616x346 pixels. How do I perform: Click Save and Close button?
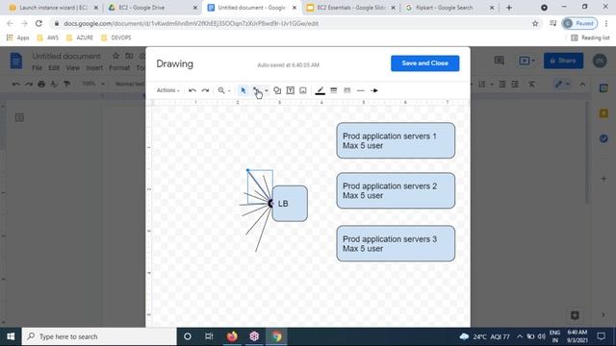(424, 63)
